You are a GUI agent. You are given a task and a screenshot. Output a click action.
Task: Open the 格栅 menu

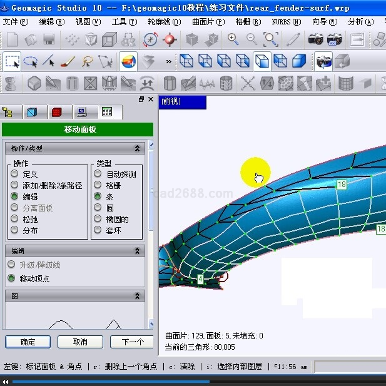tap(246, 21)
